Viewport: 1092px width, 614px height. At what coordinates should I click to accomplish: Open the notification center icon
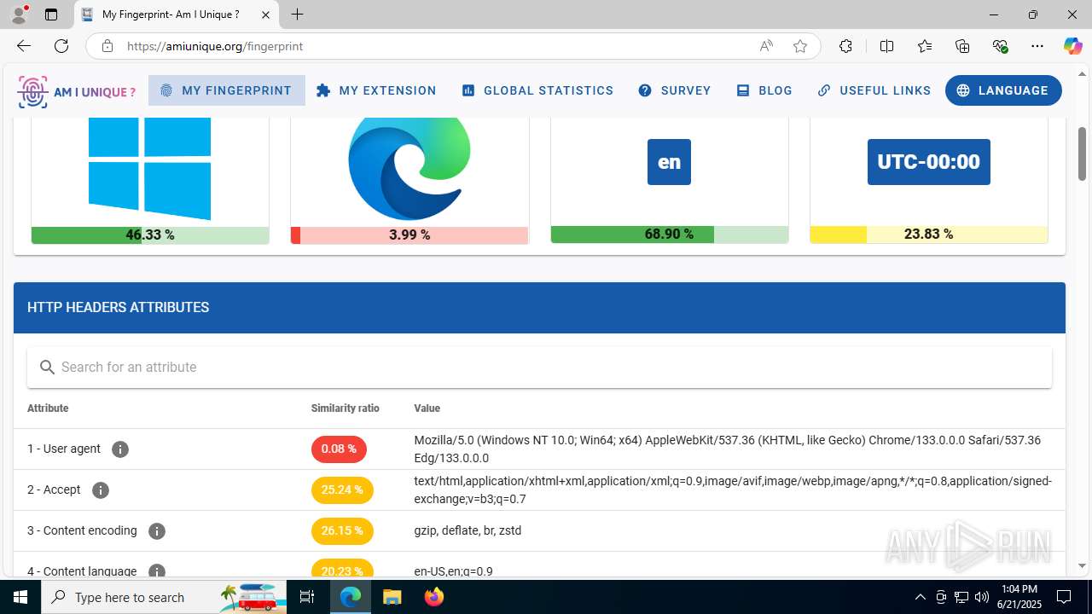(1064, 597)
